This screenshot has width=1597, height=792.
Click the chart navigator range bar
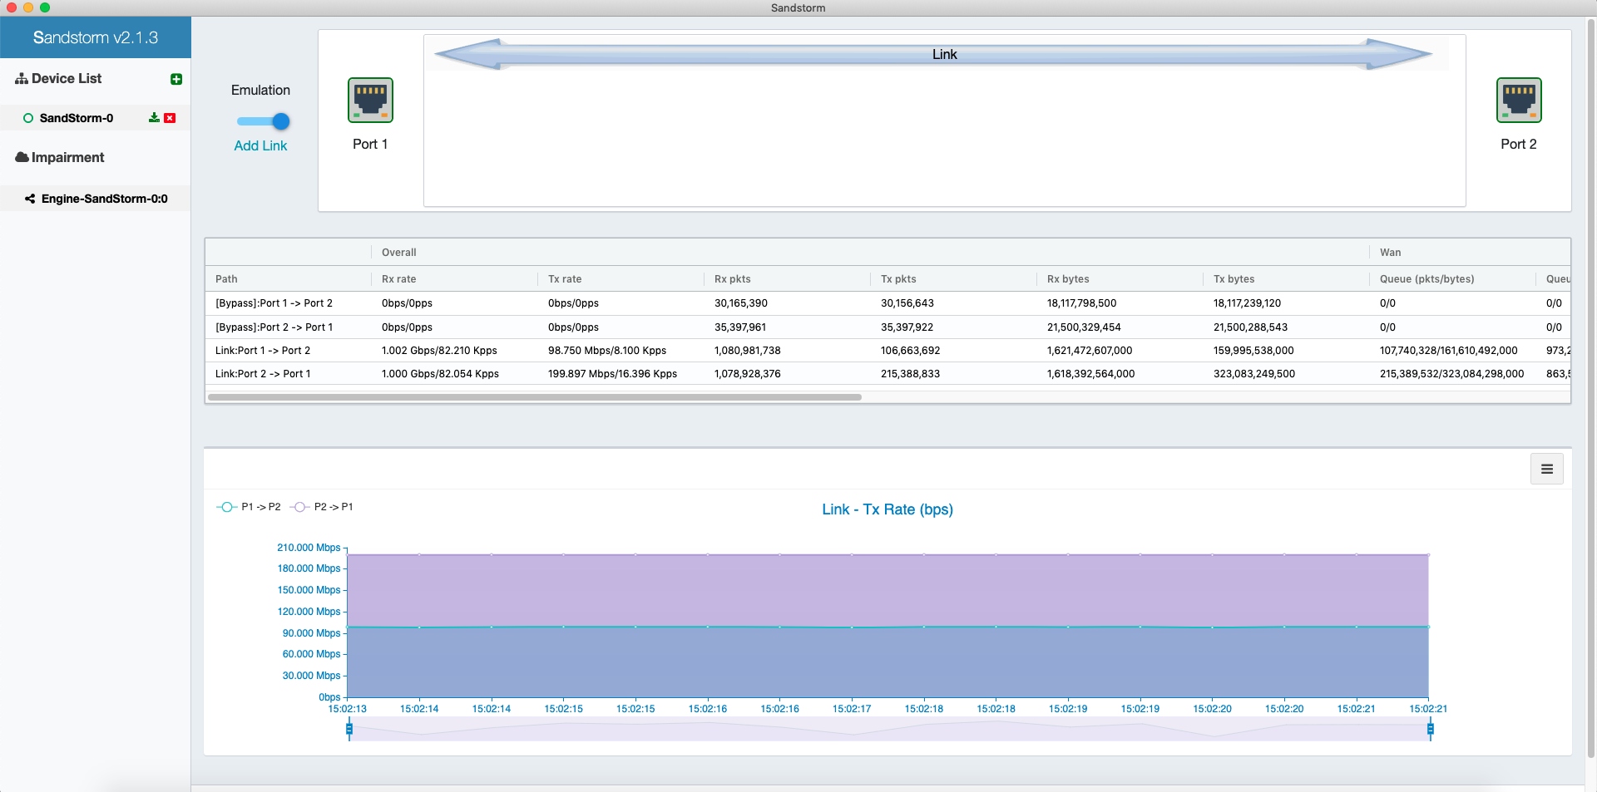[x=890, y=731]
